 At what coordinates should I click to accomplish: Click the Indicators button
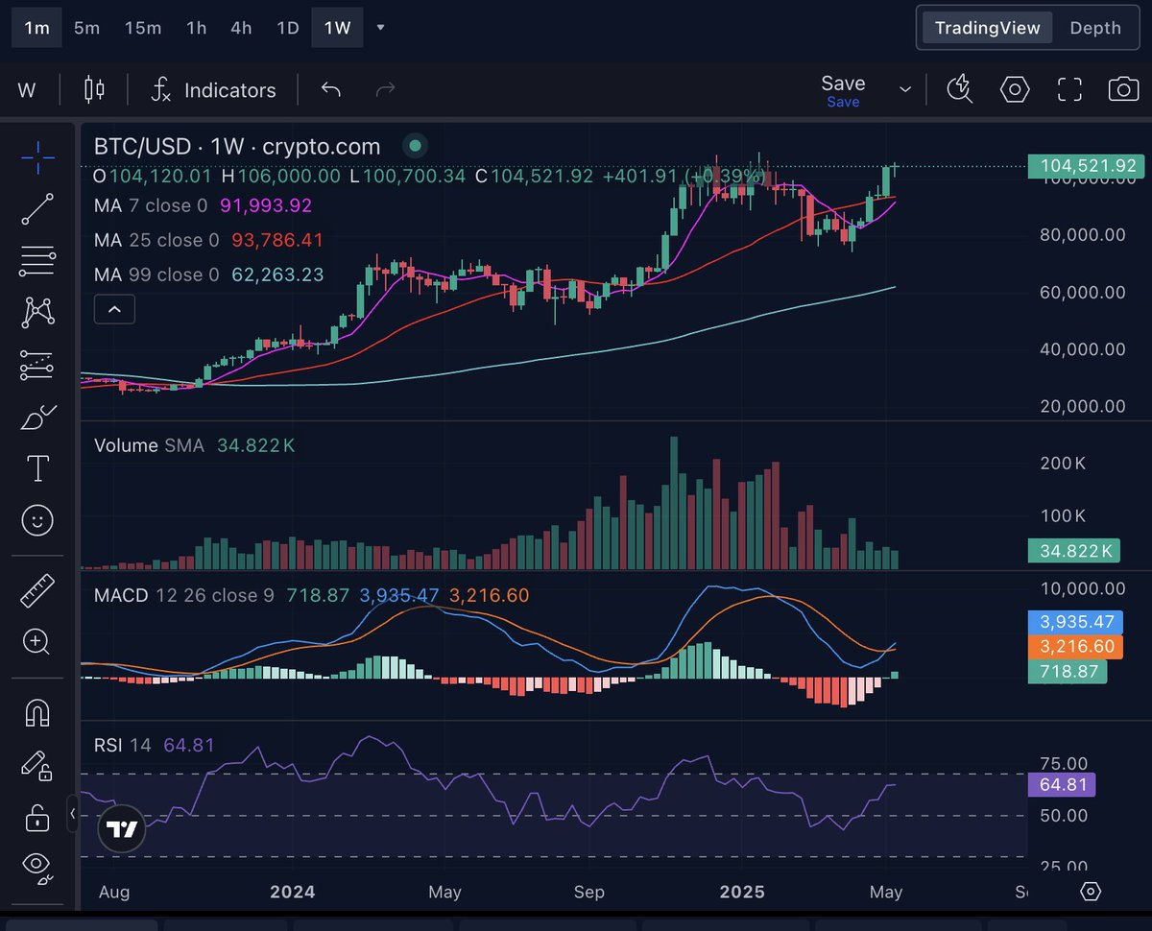click(213, 89)
